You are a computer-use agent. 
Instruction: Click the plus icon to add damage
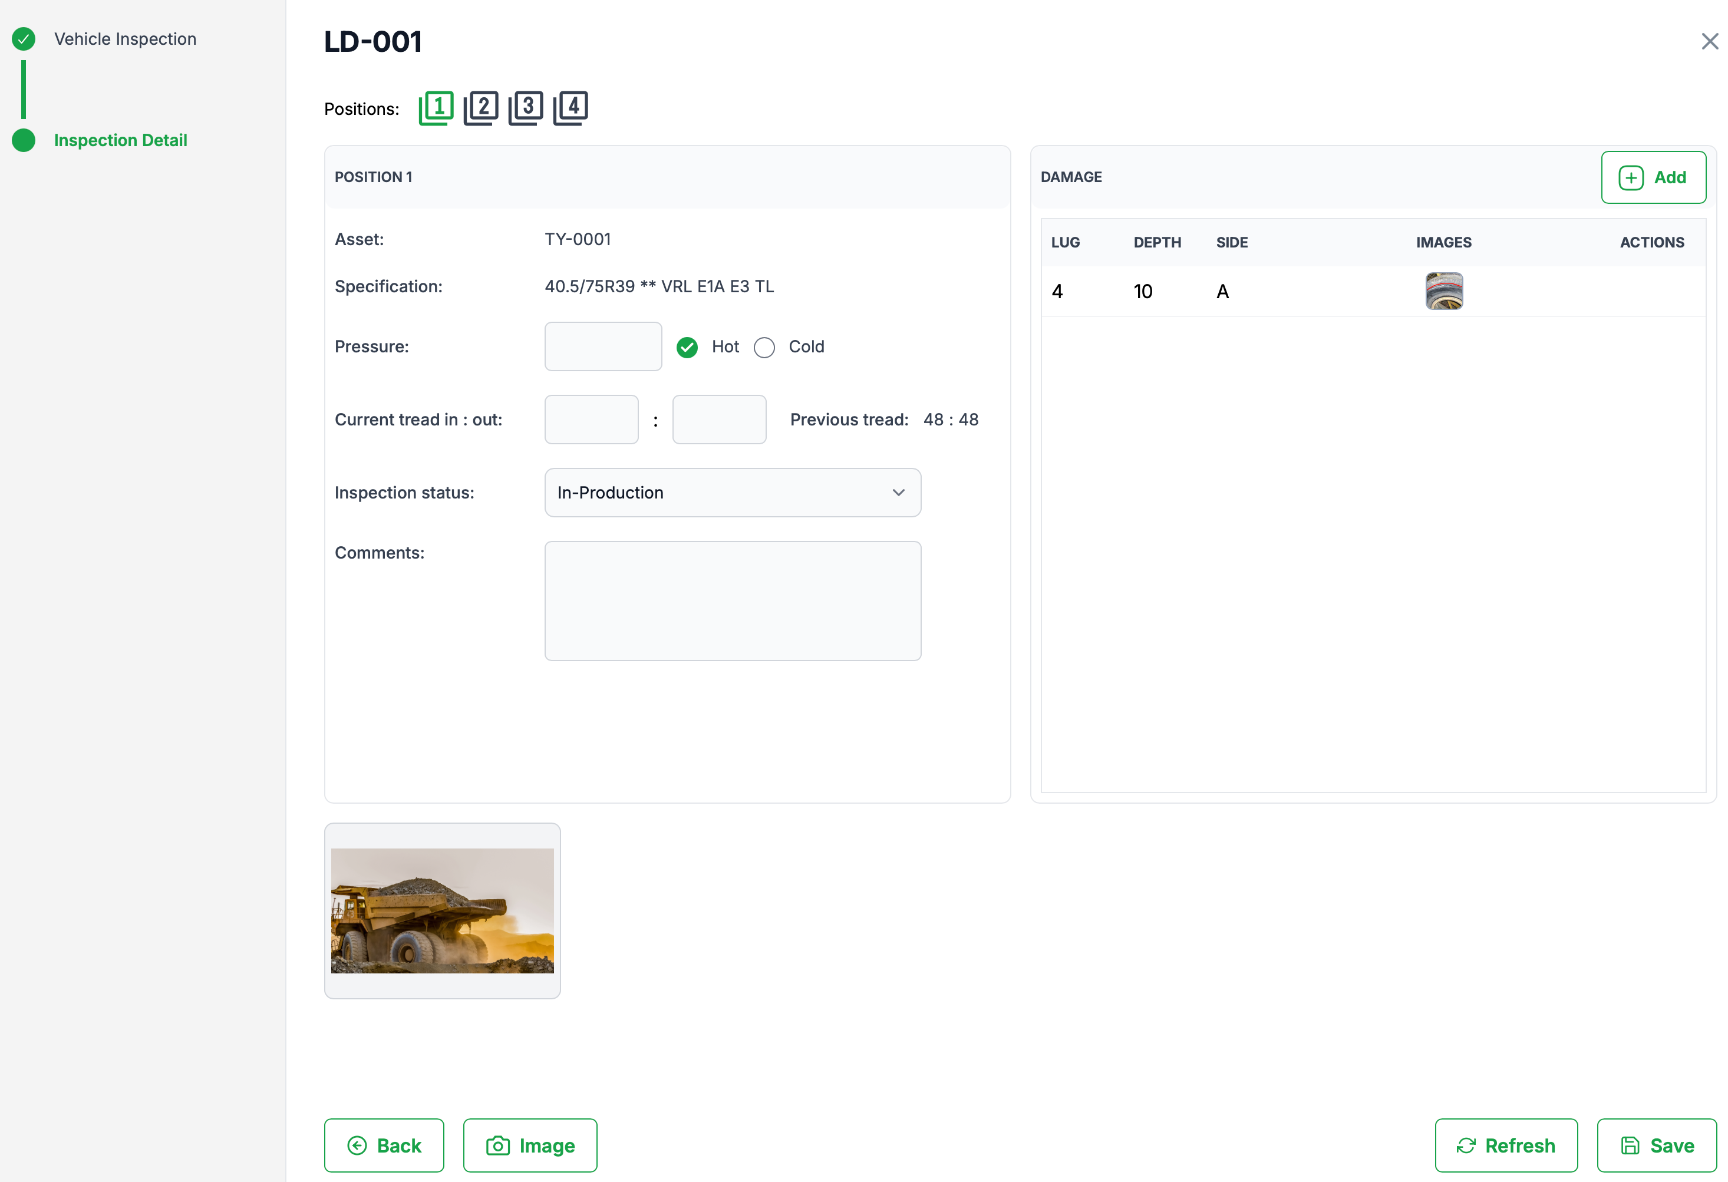tap(1631, 178)
